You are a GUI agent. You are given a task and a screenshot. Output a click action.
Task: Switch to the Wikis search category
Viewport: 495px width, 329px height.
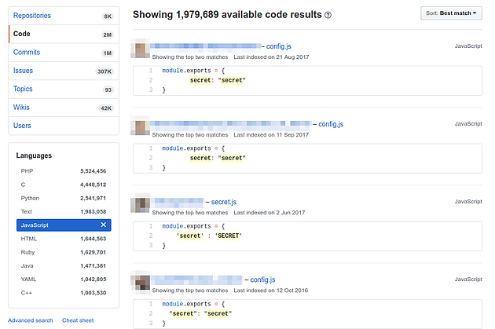(x=64, y=108)
